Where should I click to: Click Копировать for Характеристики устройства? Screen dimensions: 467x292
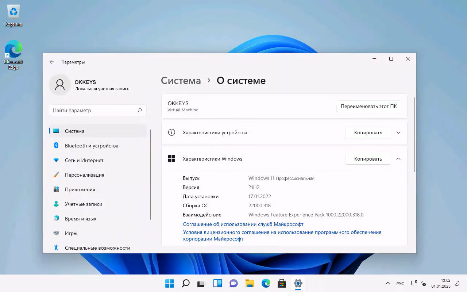coord(368,132)
